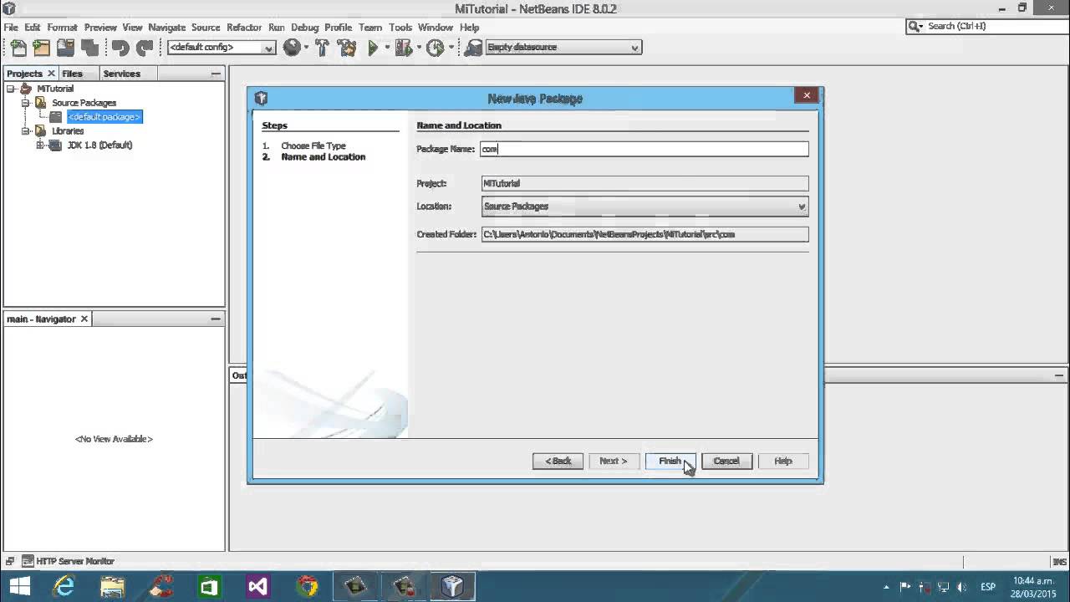The image size is (1070, 602).
Task: Click the Debug Project icon
Action: [403, 48]
